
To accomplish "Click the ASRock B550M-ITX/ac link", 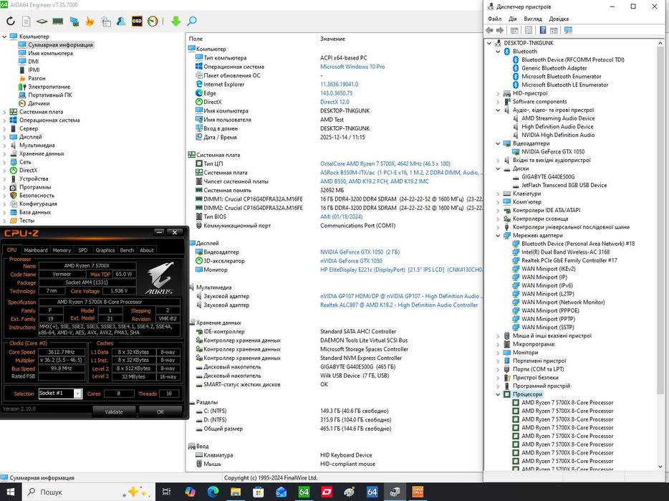I will tap(402, 173).
